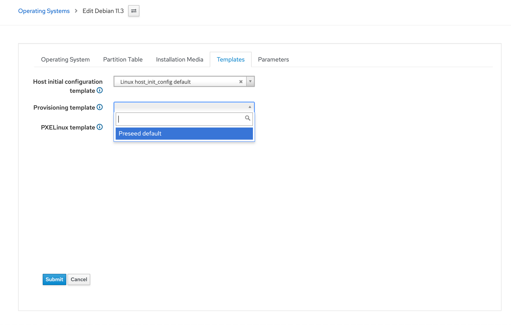Select the Templates tab

[230, 60]
